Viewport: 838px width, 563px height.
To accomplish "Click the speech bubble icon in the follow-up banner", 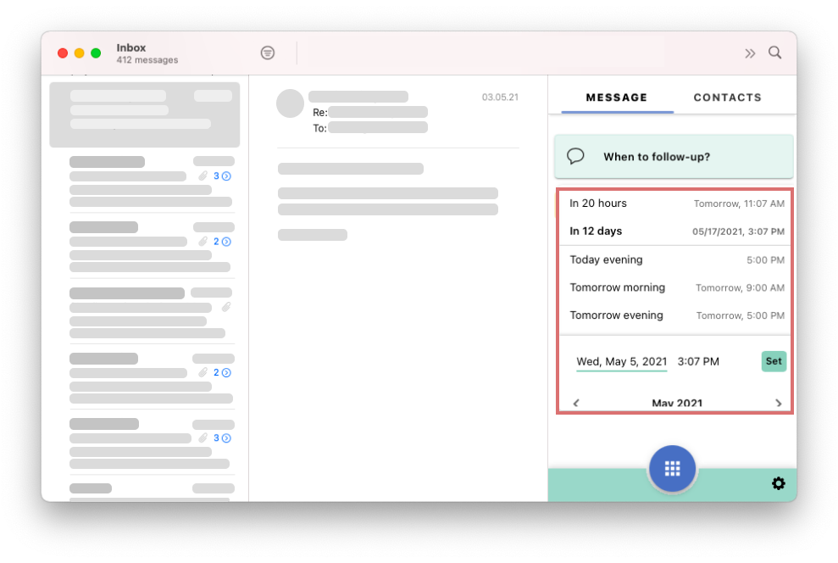I will (575, 156).
